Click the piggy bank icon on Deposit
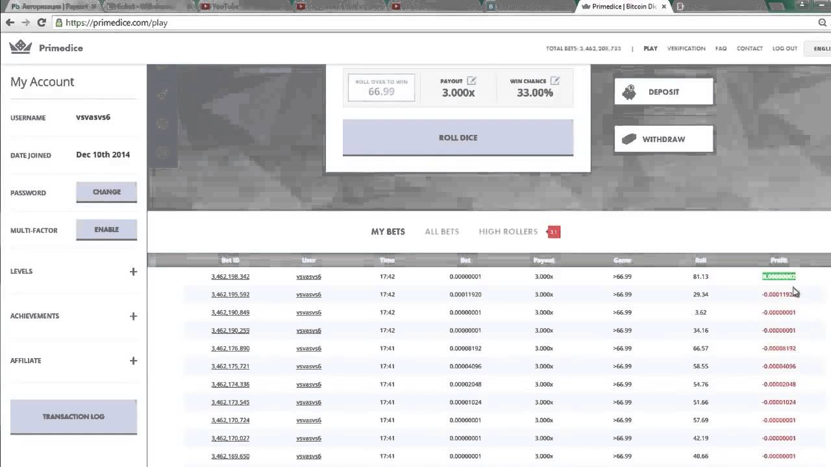This screenshot has height=467, width=831. 628,92
